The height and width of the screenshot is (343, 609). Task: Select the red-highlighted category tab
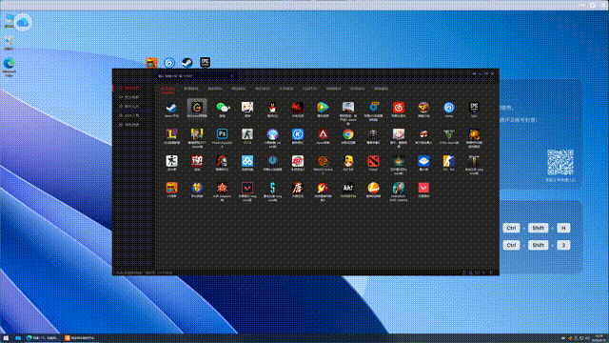click(x=167, y=89)
